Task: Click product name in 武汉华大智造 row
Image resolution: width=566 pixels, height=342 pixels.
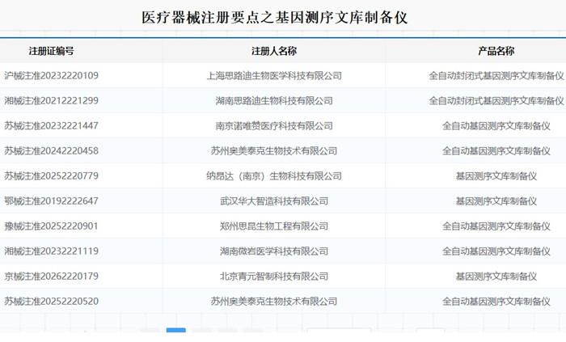Action: click(496, 201)
